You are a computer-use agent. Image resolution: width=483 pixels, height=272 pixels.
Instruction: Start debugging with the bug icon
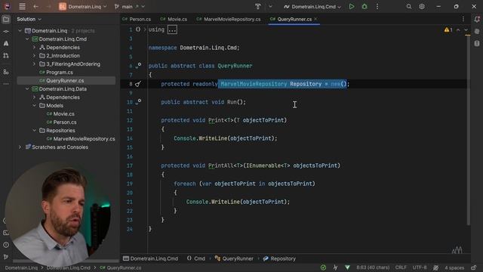tap(365, 7)
